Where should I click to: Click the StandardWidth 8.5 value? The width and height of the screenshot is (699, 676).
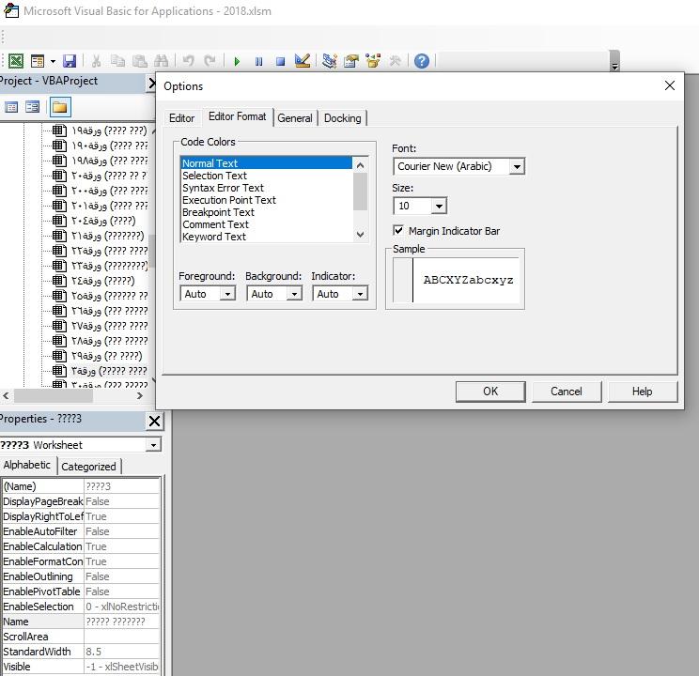click(122, 652)
